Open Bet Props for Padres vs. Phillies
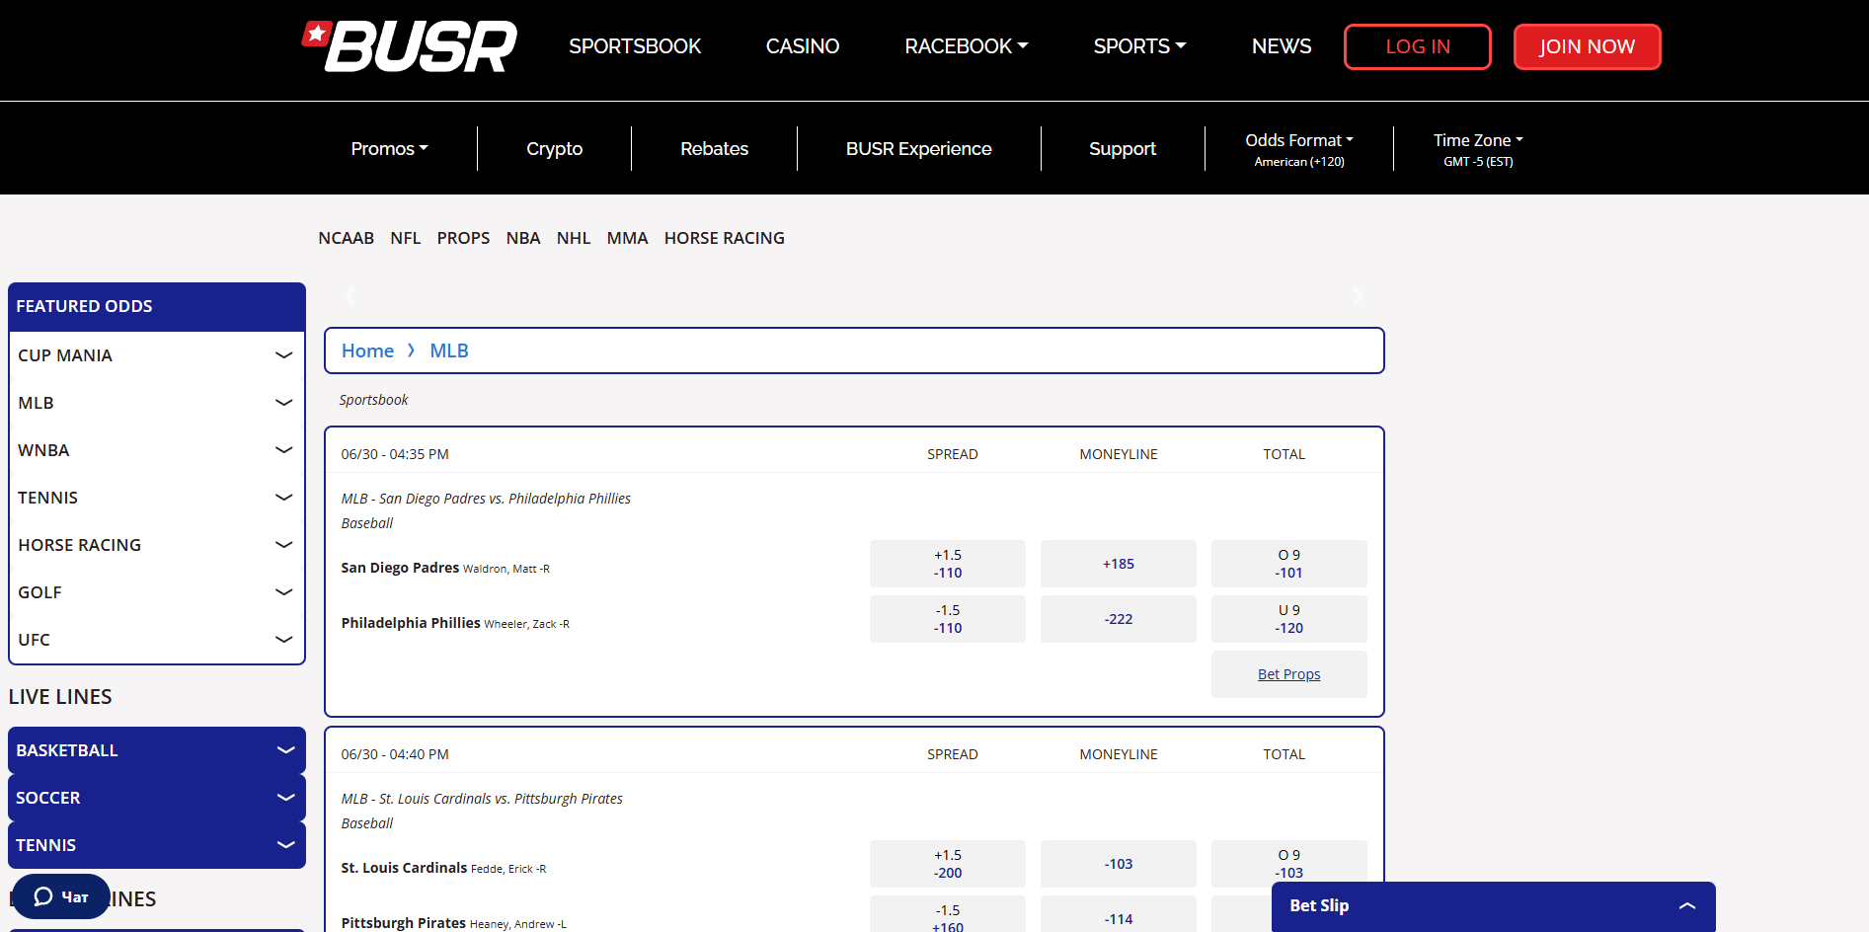1869x932 pixels. point(1288,674)
